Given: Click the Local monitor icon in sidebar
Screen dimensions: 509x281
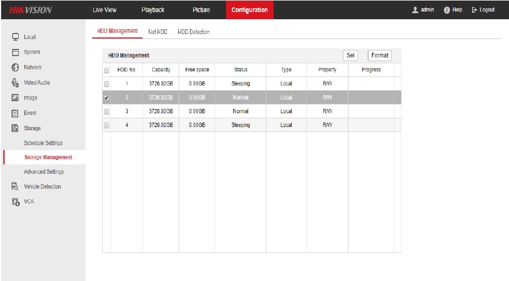Looking at the screenshot, I should click(x=15, y=37).
